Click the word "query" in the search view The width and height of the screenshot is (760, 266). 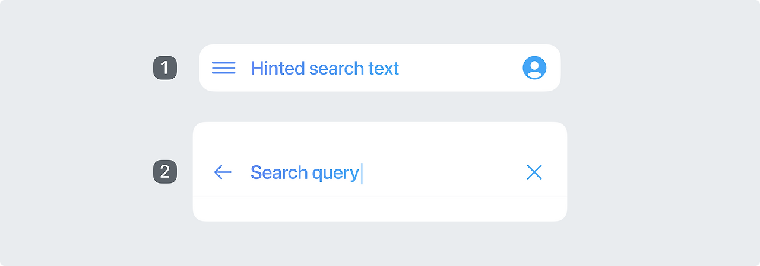point(335,173)
